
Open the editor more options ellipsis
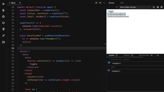(x=104, y=3)
